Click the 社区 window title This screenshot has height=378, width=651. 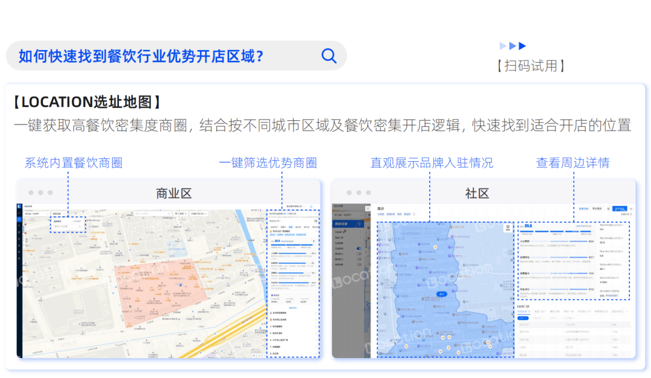[x=477, y=193]
